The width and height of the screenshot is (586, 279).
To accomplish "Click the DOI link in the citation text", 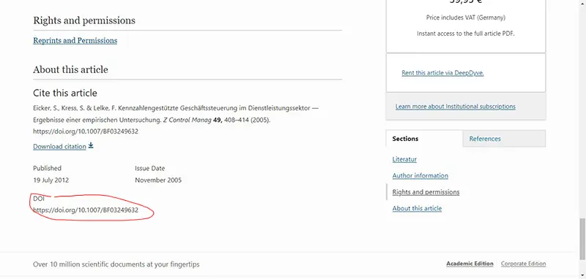I will tap(86, 131).
